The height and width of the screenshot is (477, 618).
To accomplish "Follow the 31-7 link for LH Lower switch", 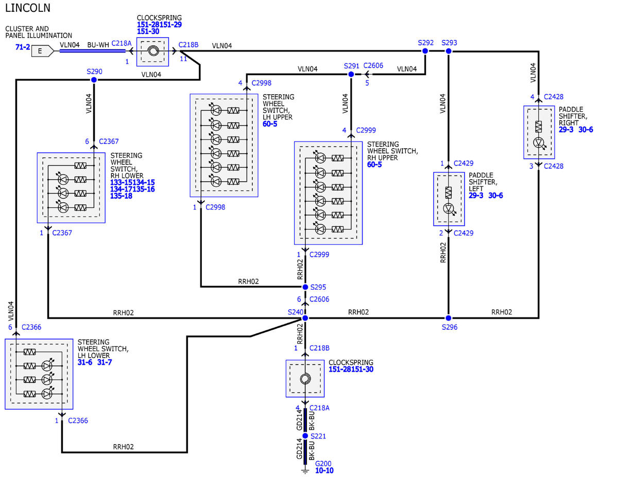I will coord(104,363).
